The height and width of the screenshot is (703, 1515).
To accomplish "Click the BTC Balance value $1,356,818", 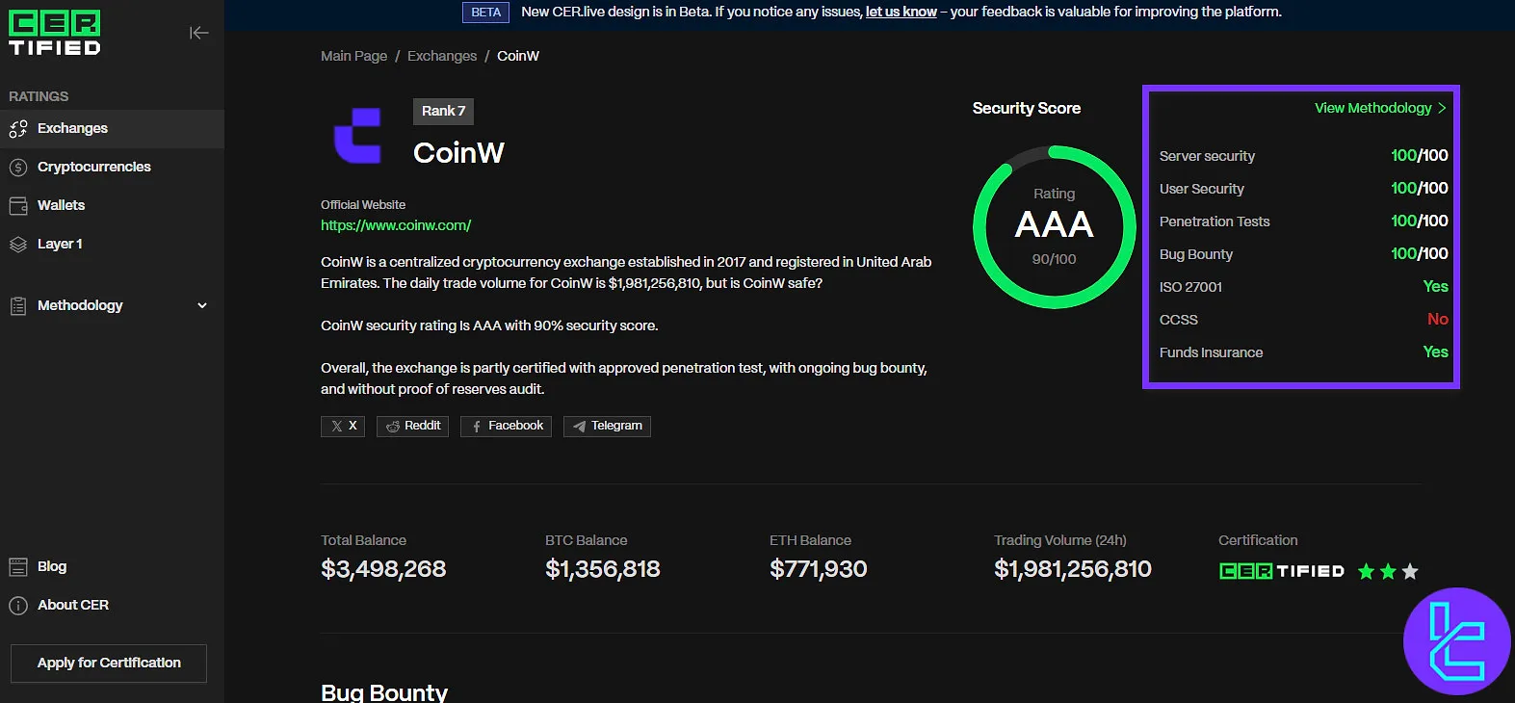I will point(603,569).
